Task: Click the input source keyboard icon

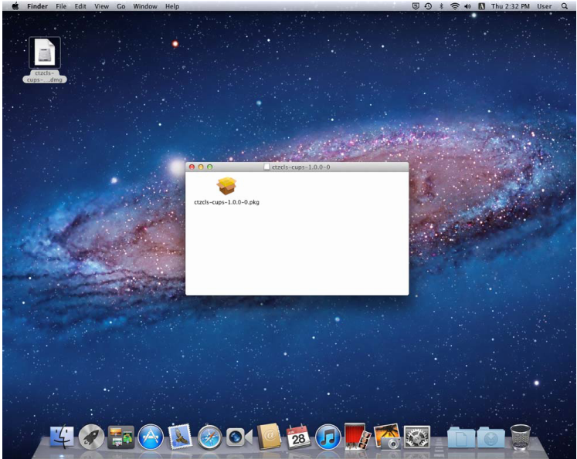Action: coord(481,6)
